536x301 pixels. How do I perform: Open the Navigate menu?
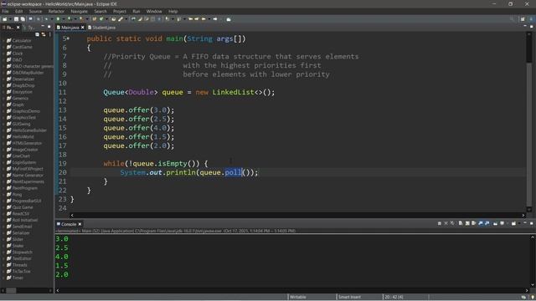79,11
